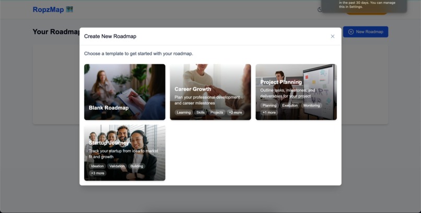
Task: Click the Create New Roadmap dialog title
Action: point(110,36)
